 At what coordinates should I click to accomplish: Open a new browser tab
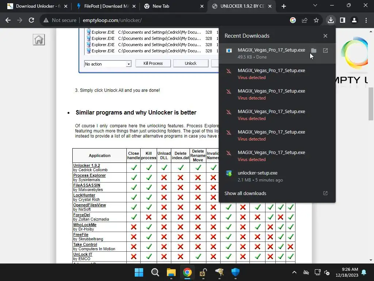tap(283, 6)
